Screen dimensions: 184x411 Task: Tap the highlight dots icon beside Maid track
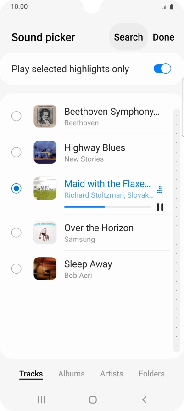pyautogui.click(x=160, y=189)
